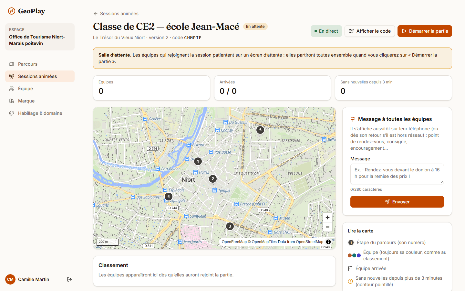Click the CM user avatar

10,279
